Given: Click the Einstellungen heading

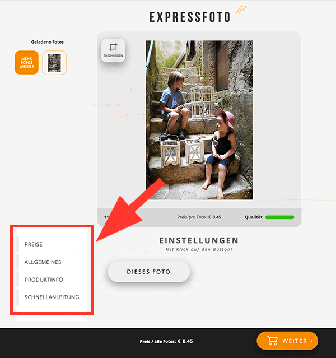Looking at the screenshot, I should [199, 240].
